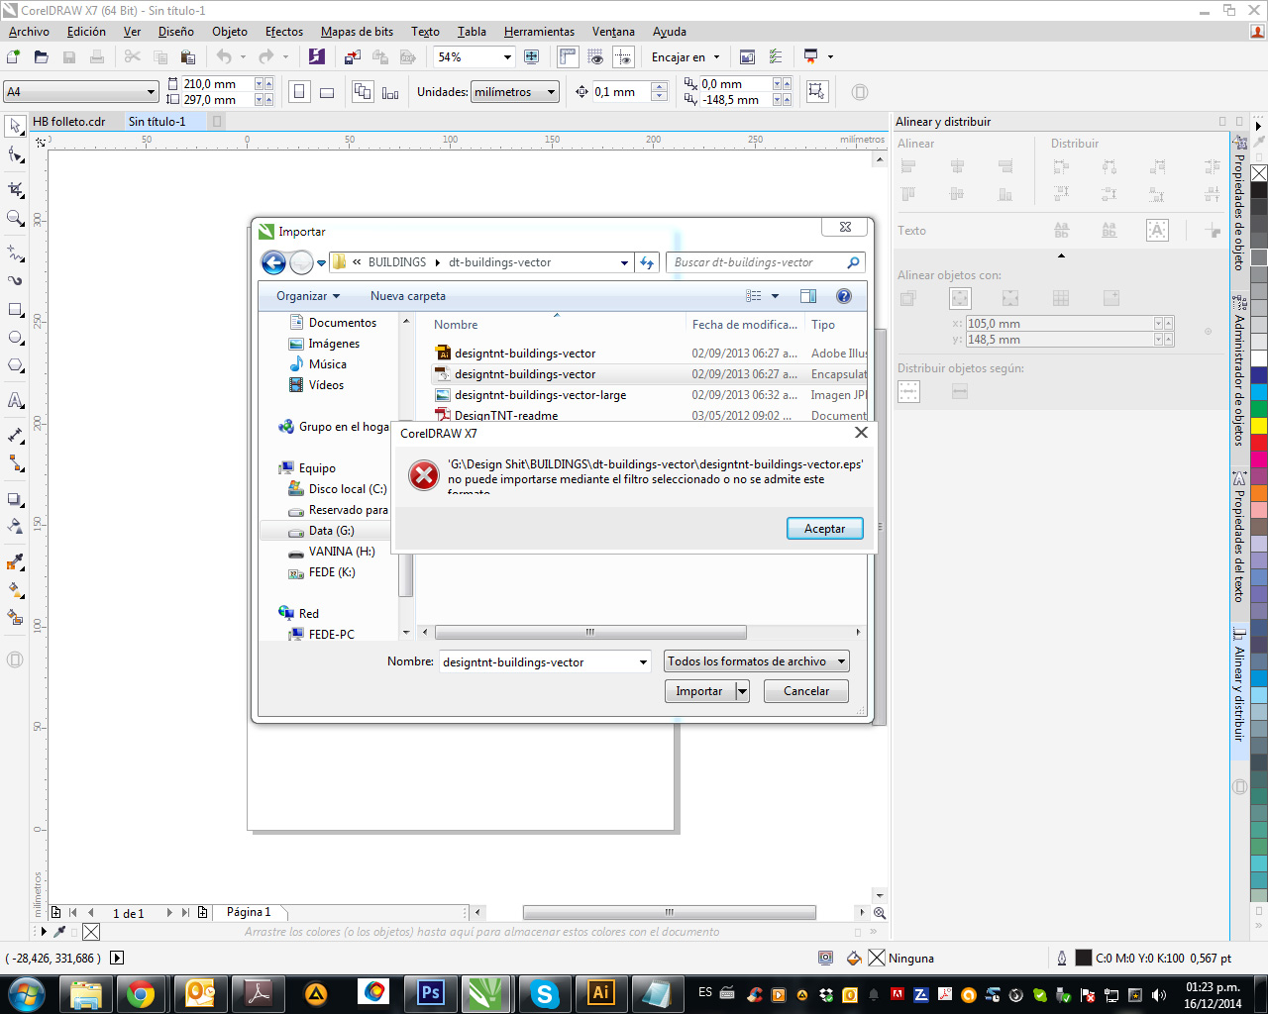
Task: Select the Text tool
Action: (15, 400)
